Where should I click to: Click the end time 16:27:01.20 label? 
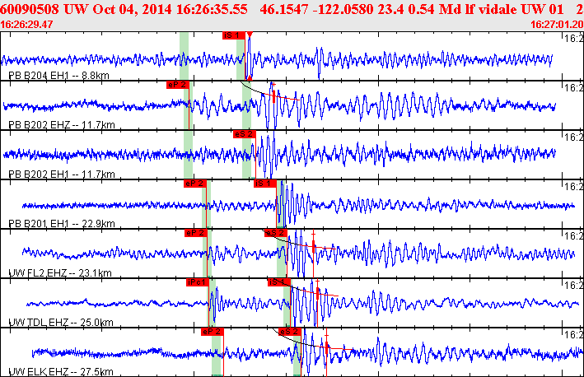tap(557, 25)
